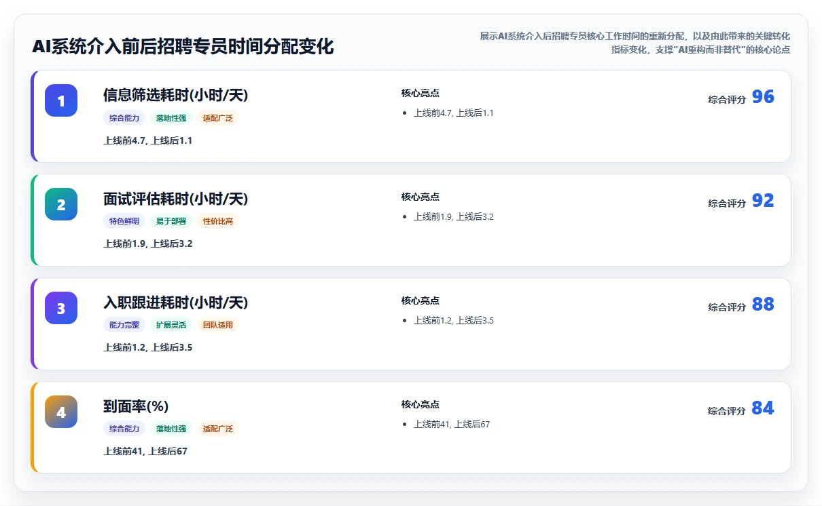Click the 能力完整 tag

(124, 325)
